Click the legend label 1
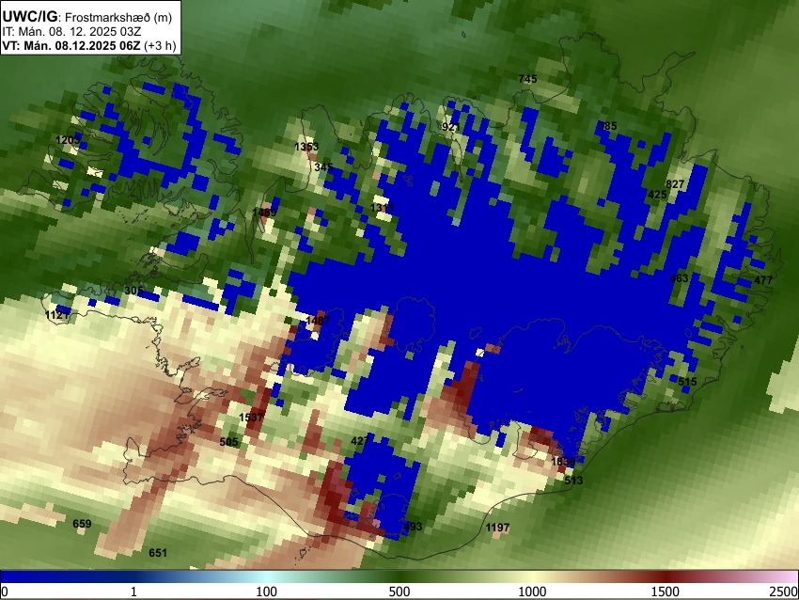Viewport: 799px width, 600px height. 133,592
